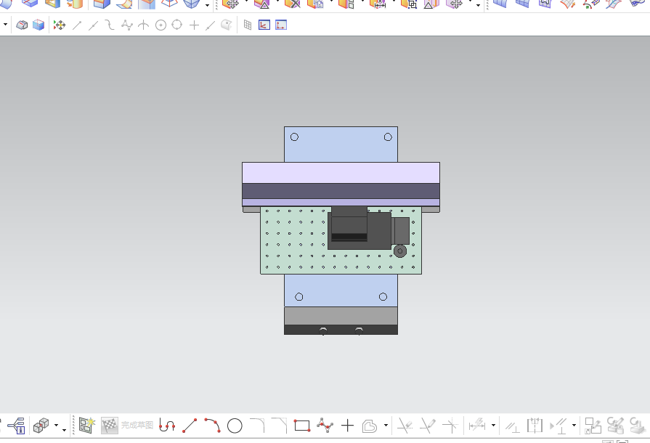Open dropdown after the constraints icon
The width and height of the screenshot is (650, 443).
click(574, 426)
